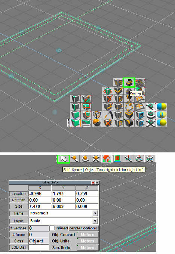Click the wireframe cube icon
Viewport: 175px width, 254px height.
[97, 115]
